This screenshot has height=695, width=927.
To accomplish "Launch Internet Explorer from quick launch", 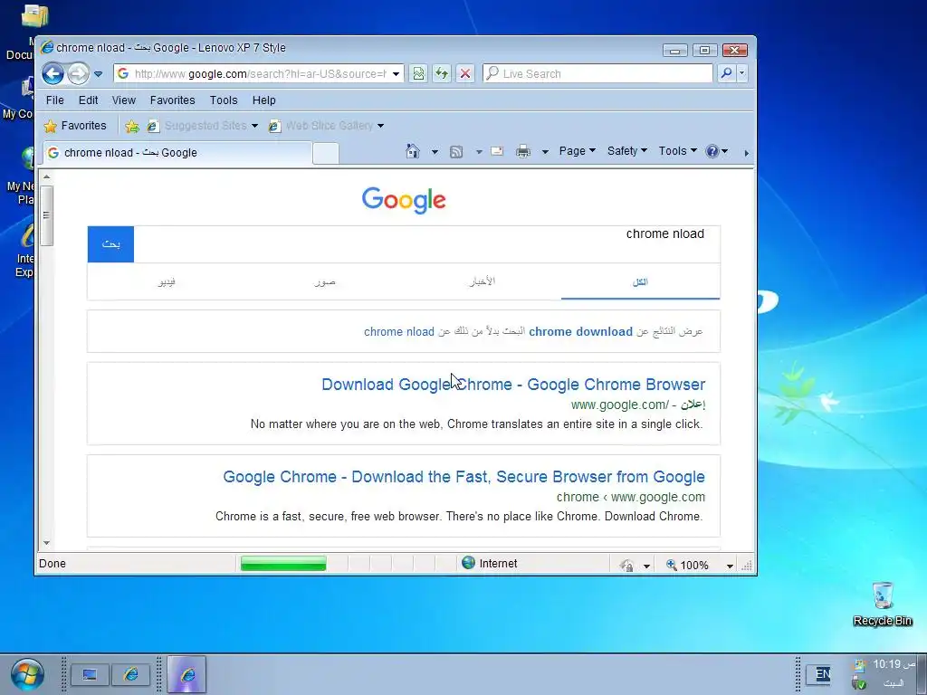I will 130,675.
